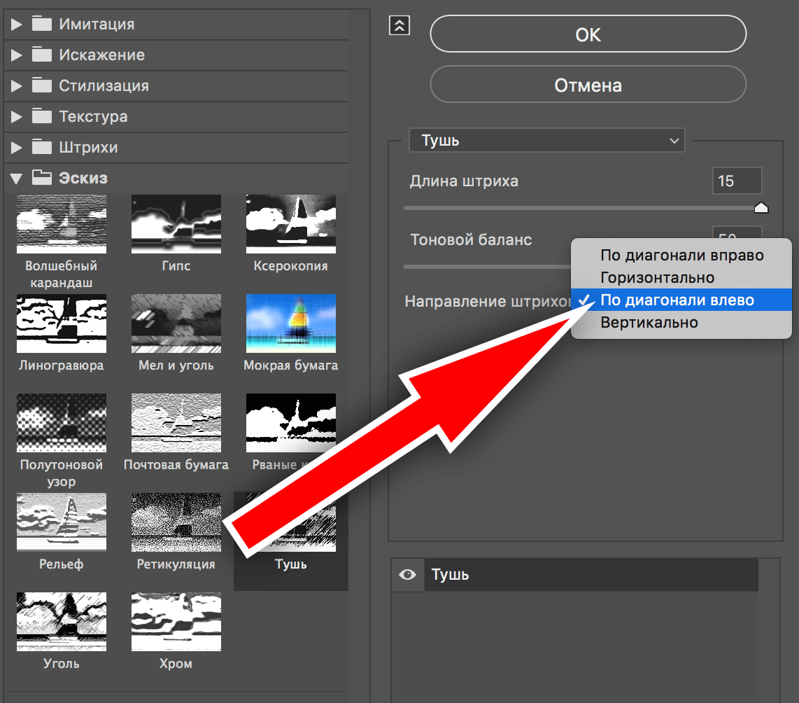Click the Отмена button
799x703 pixels.
(588, 85)
